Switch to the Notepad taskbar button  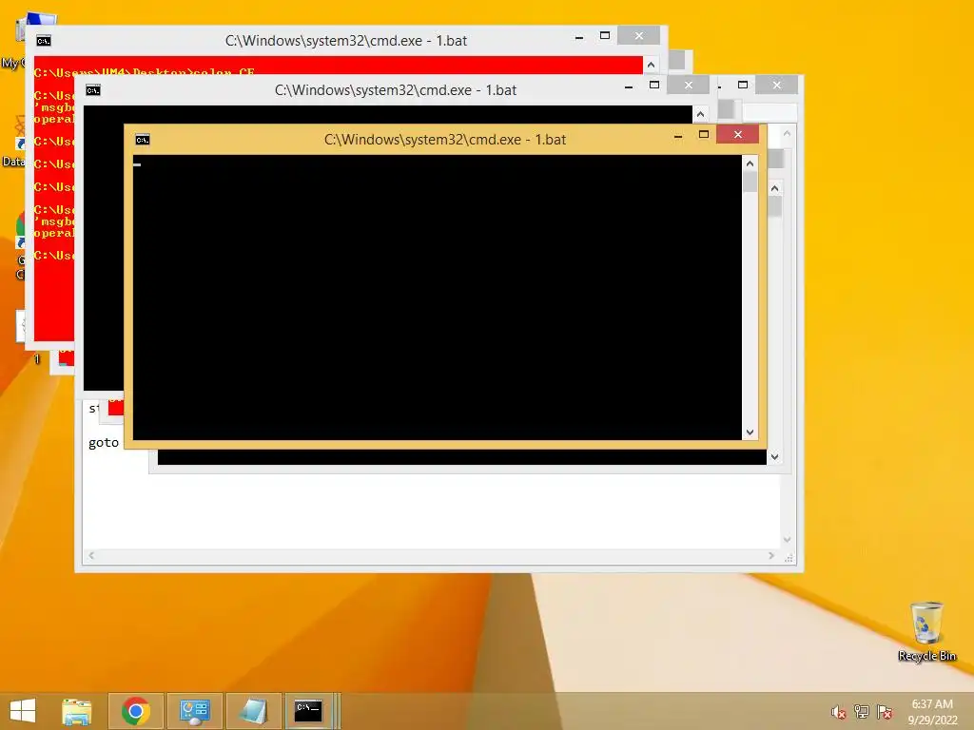pos(253,711)
